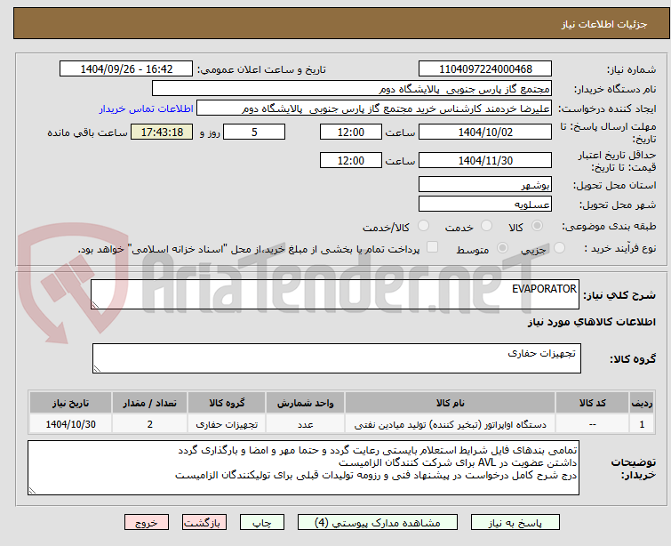Click the شماره نیاز number field

(485, 69)
